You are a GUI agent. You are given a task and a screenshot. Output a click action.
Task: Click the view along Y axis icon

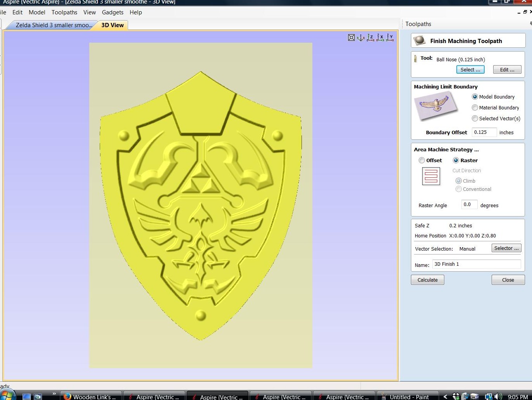coord(390,38)
